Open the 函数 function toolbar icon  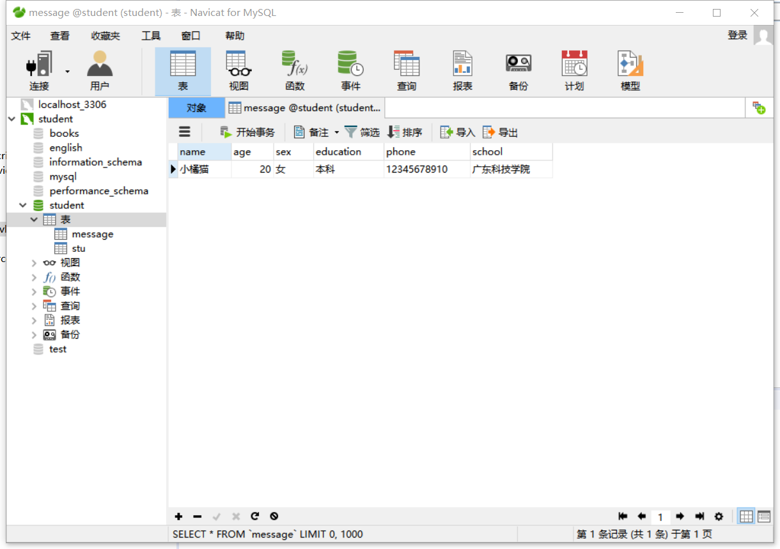pyautogui.click(x=295, y=71)
